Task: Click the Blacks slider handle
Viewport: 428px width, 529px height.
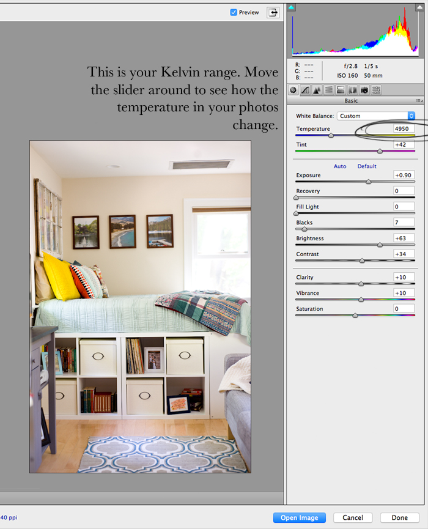Action: point(304,229)
